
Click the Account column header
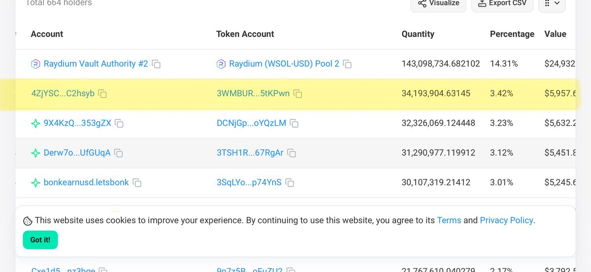point(47,34)
